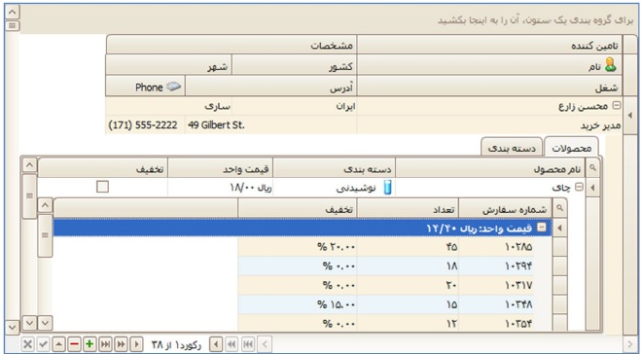Click the search icon beside نام محصول header

[592, 168]
